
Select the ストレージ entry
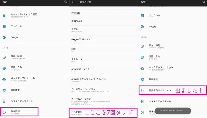pyautogui.click(x=103, y=60)
